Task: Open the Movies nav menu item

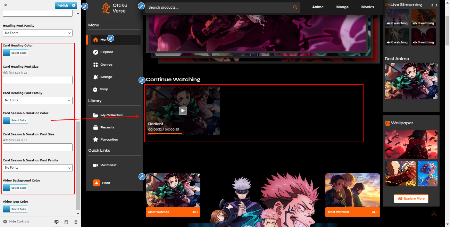Action: click(x=367, y=7)
